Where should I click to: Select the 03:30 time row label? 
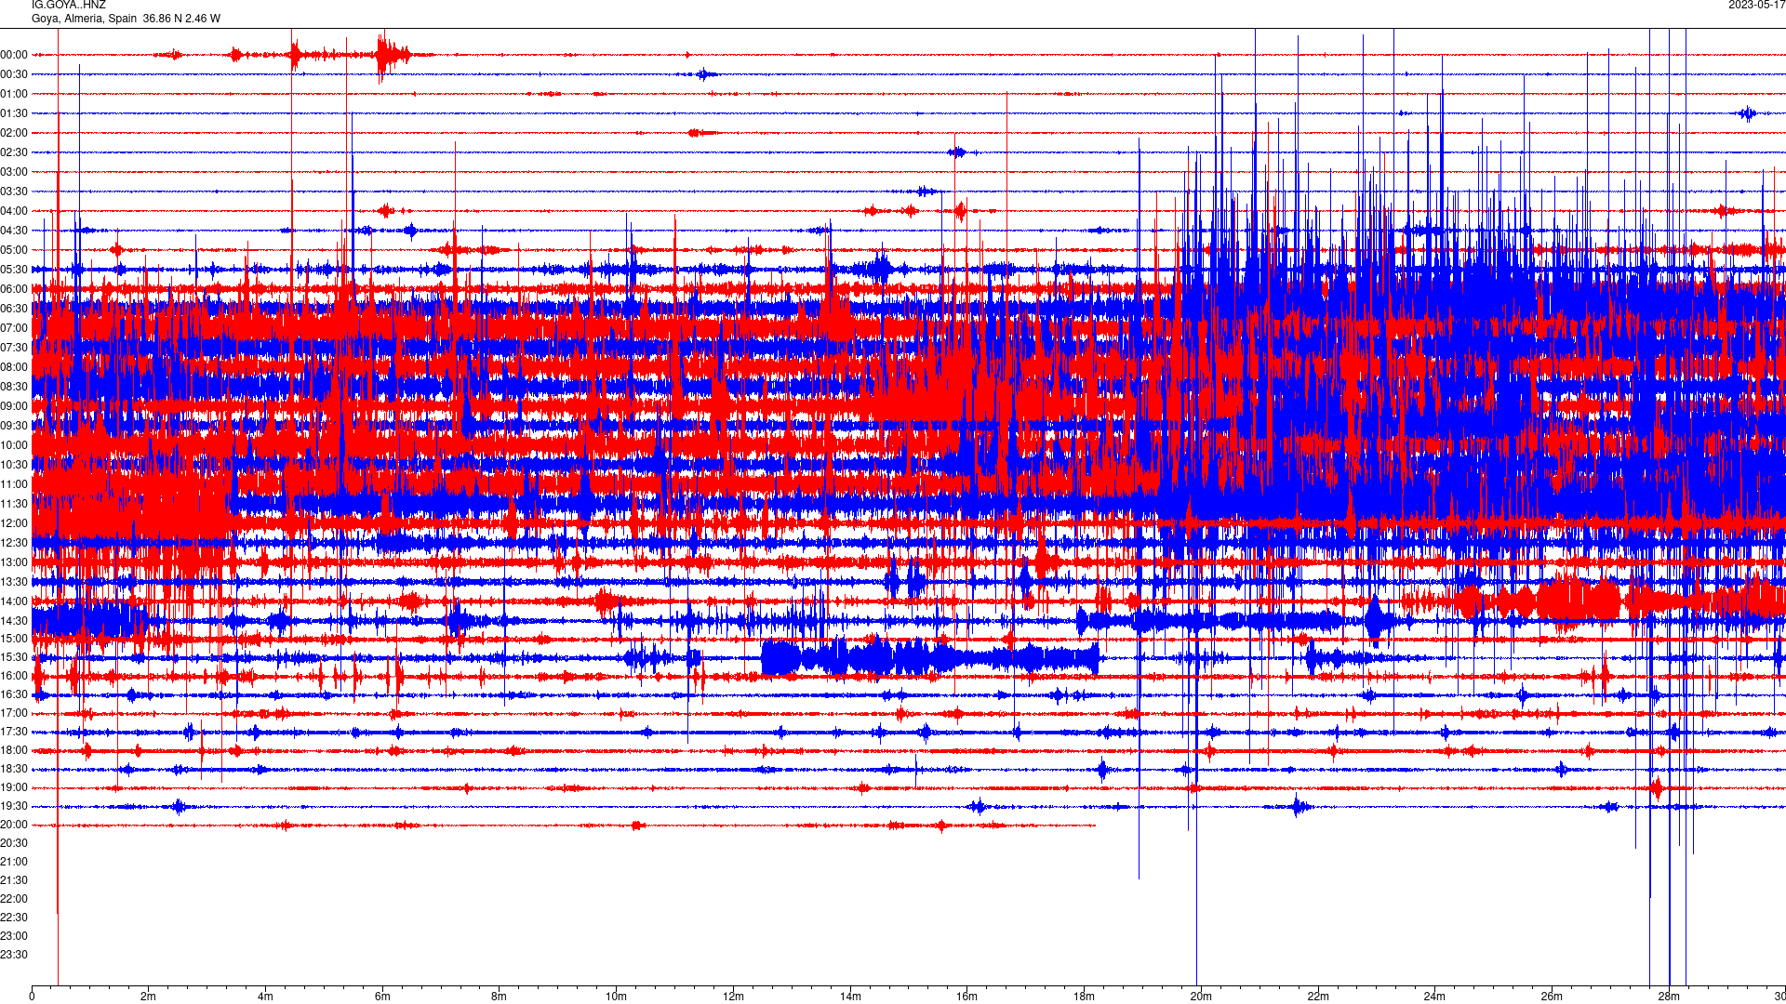[x=14, y=192]
